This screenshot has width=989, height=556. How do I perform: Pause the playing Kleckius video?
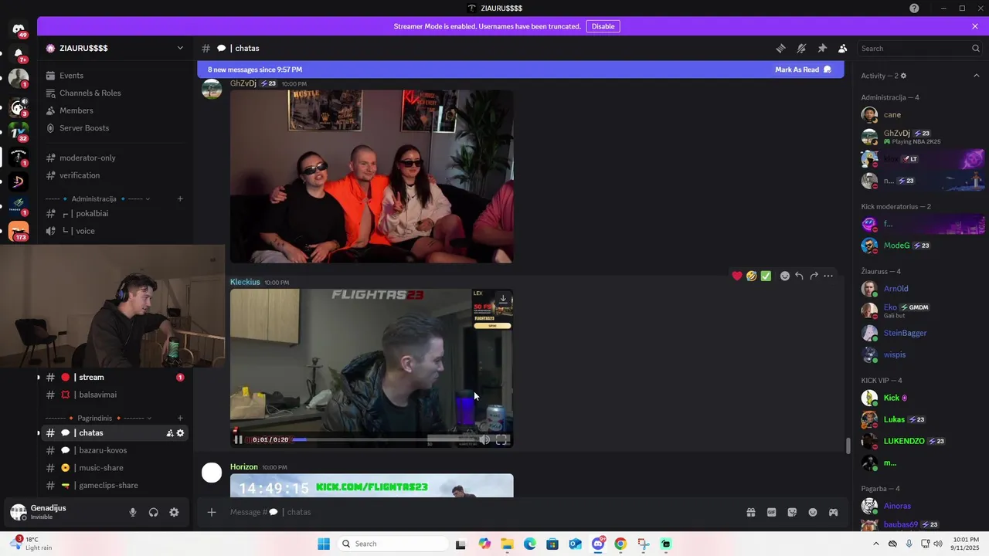[x=238, y=439]
